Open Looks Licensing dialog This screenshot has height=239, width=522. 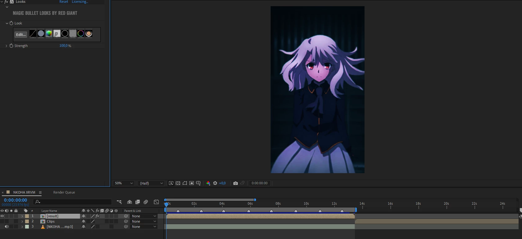[x=80, y=2]
